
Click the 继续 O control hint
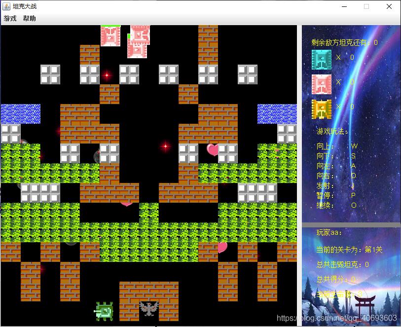pyautogui.click(x=336, y=205)
